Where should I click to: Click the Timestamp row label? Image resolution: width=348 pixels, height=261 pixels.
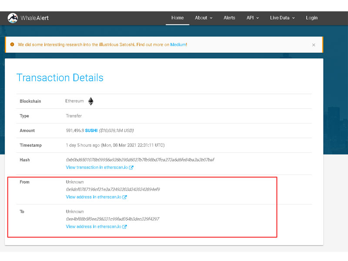tap(30, 145)
